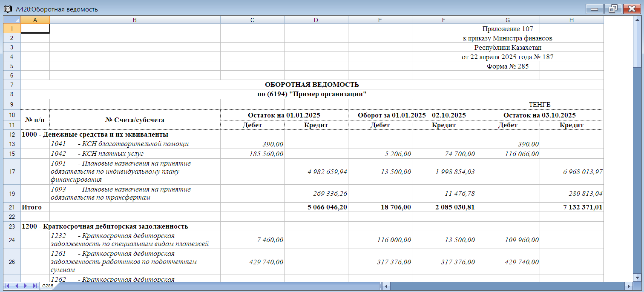644x292 pixels.
Task: Open the G285 sheet tab
Action: tap(47, 286)
